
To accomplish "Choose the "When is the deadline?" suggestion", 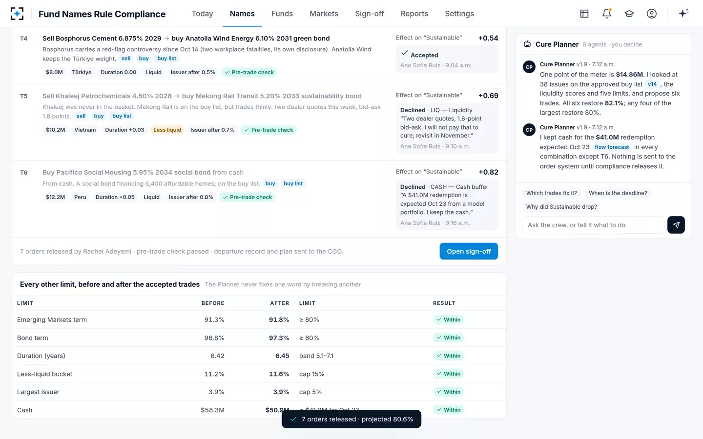I will tap(618, 193).
